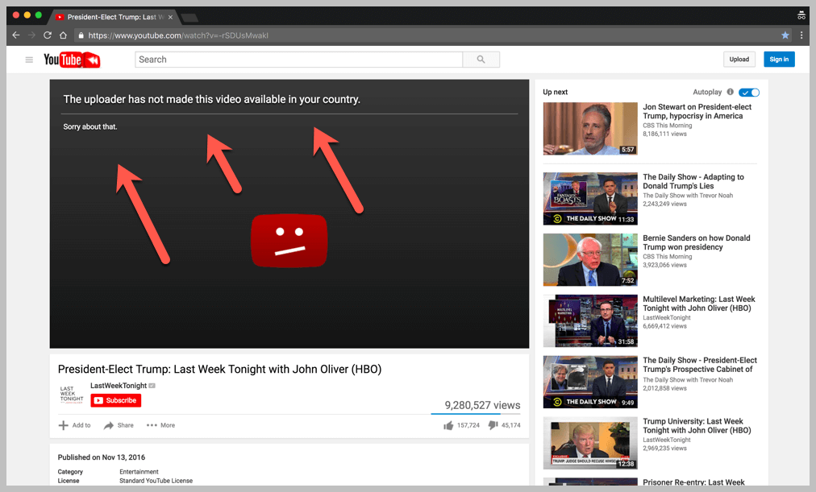This screenshot has width=816, height=492.
Task: Open the Bernie Sanders video thumbnail
Action: point(590,260)
